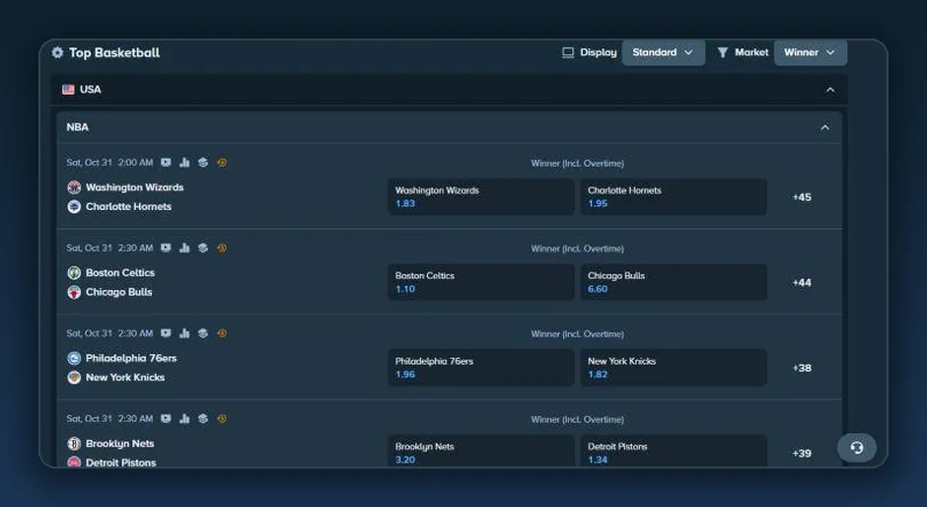Screen dimensions: 927x507
Task: Open Philadelphia 76ers team name in match list
Action: pyautogui.click(x=131, y=358)
